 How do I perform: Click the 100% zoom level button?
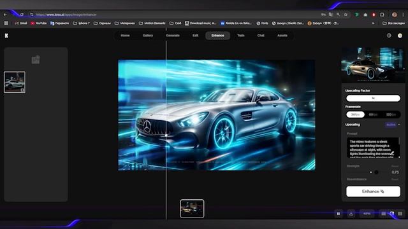[367, 214]
